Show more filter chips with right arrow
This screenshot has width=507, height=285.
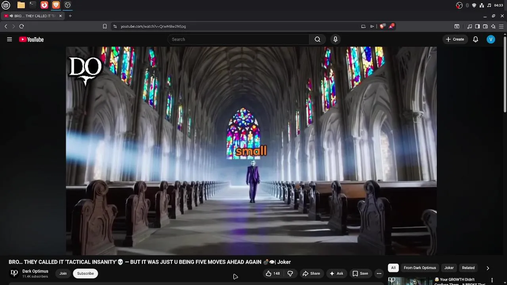[488, 268]
